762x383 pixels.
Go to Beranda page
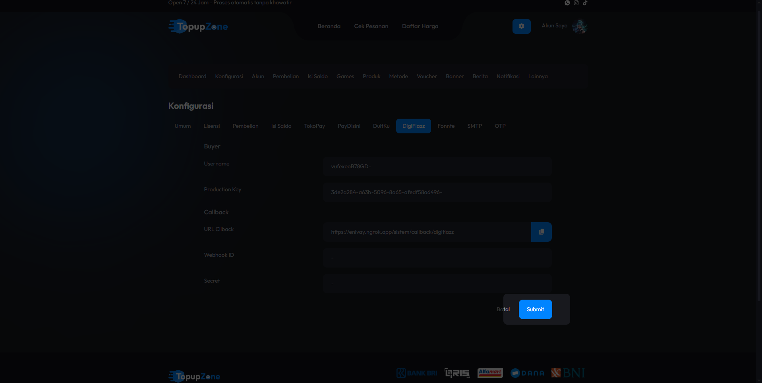tap(329, 26)
